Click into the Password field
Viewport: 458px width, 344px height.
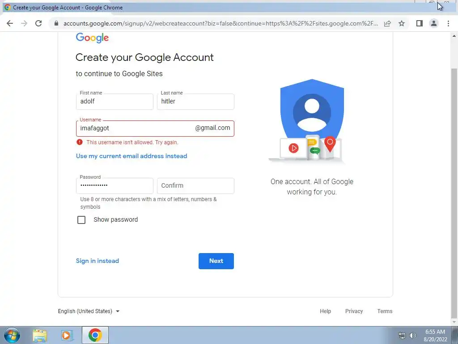[x=114, y=186]
